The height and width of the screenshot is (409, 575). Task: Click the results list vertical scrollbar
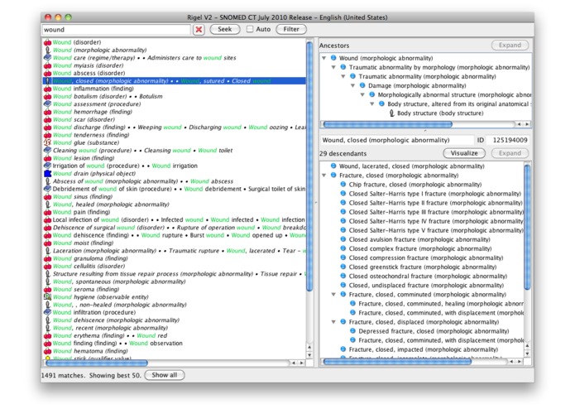[x=309, y=167]
